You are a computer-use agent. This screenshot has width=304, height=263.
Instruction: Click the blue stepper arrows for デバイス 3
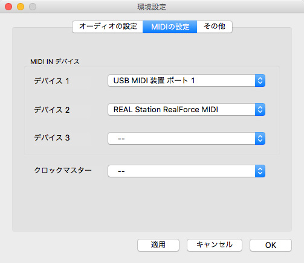click(x=260, y=138)
